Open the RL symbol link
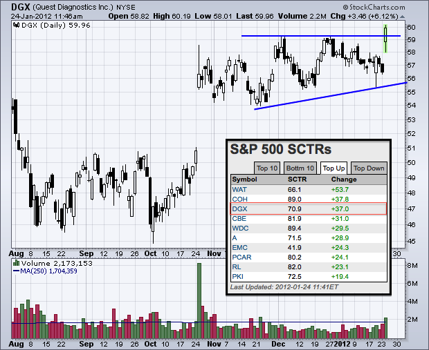This screenshot has width=429, height=350. point(237,267)
